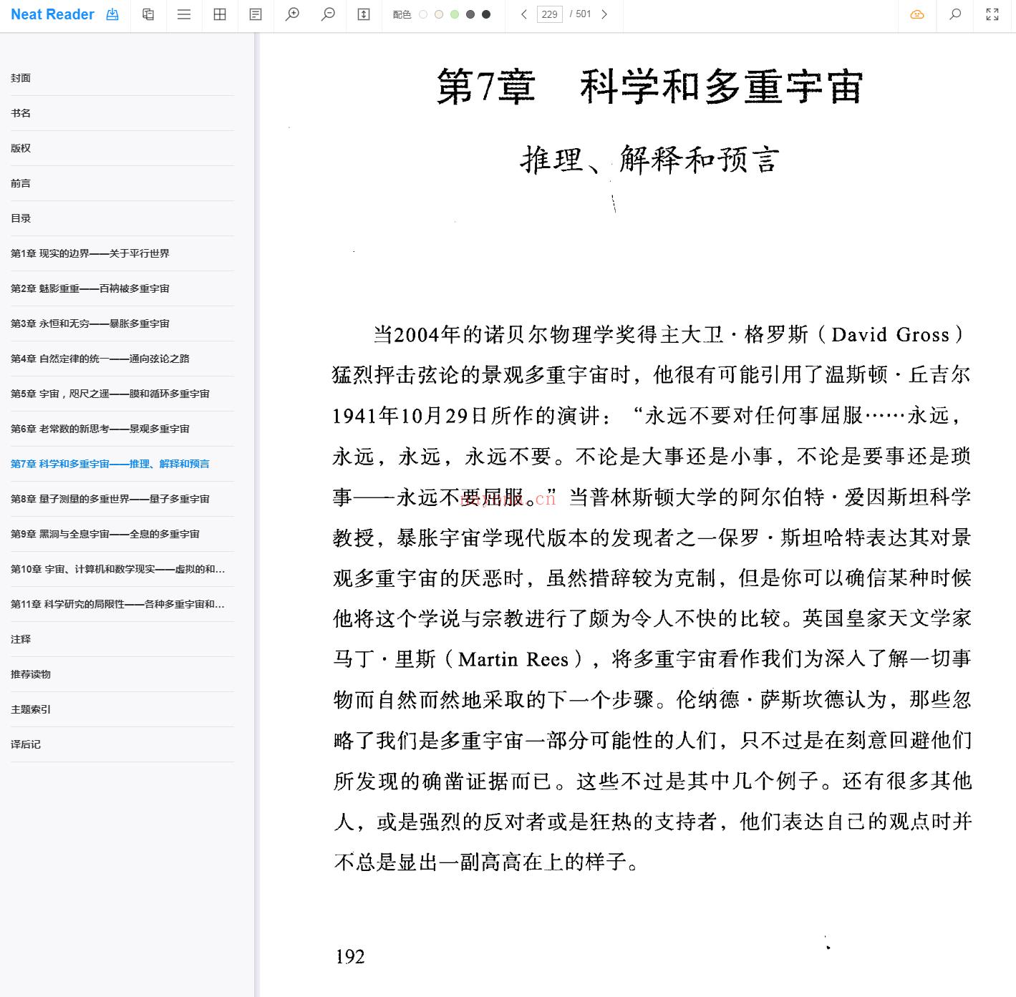Image resolution: width=1016 pixels, height=997 pixels.
Task: Enter fullscreen mode icon
Action: (x=992, y=14)
